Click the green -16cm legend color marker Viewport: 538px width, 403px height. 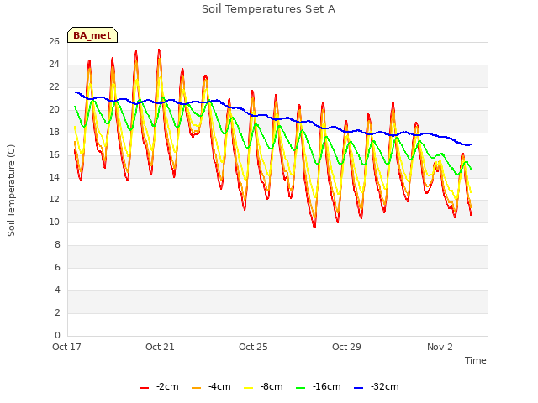pos(301,388)
